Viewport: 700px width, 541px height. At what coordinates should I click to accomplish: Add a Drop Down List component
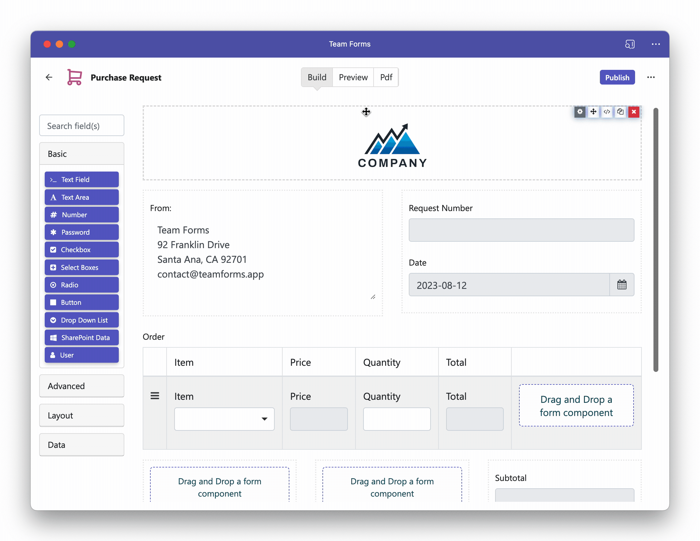point(82,320)
